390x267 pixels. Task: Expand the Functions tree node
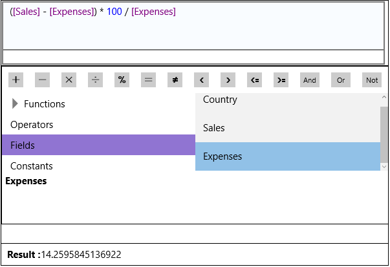pos(16,104)
